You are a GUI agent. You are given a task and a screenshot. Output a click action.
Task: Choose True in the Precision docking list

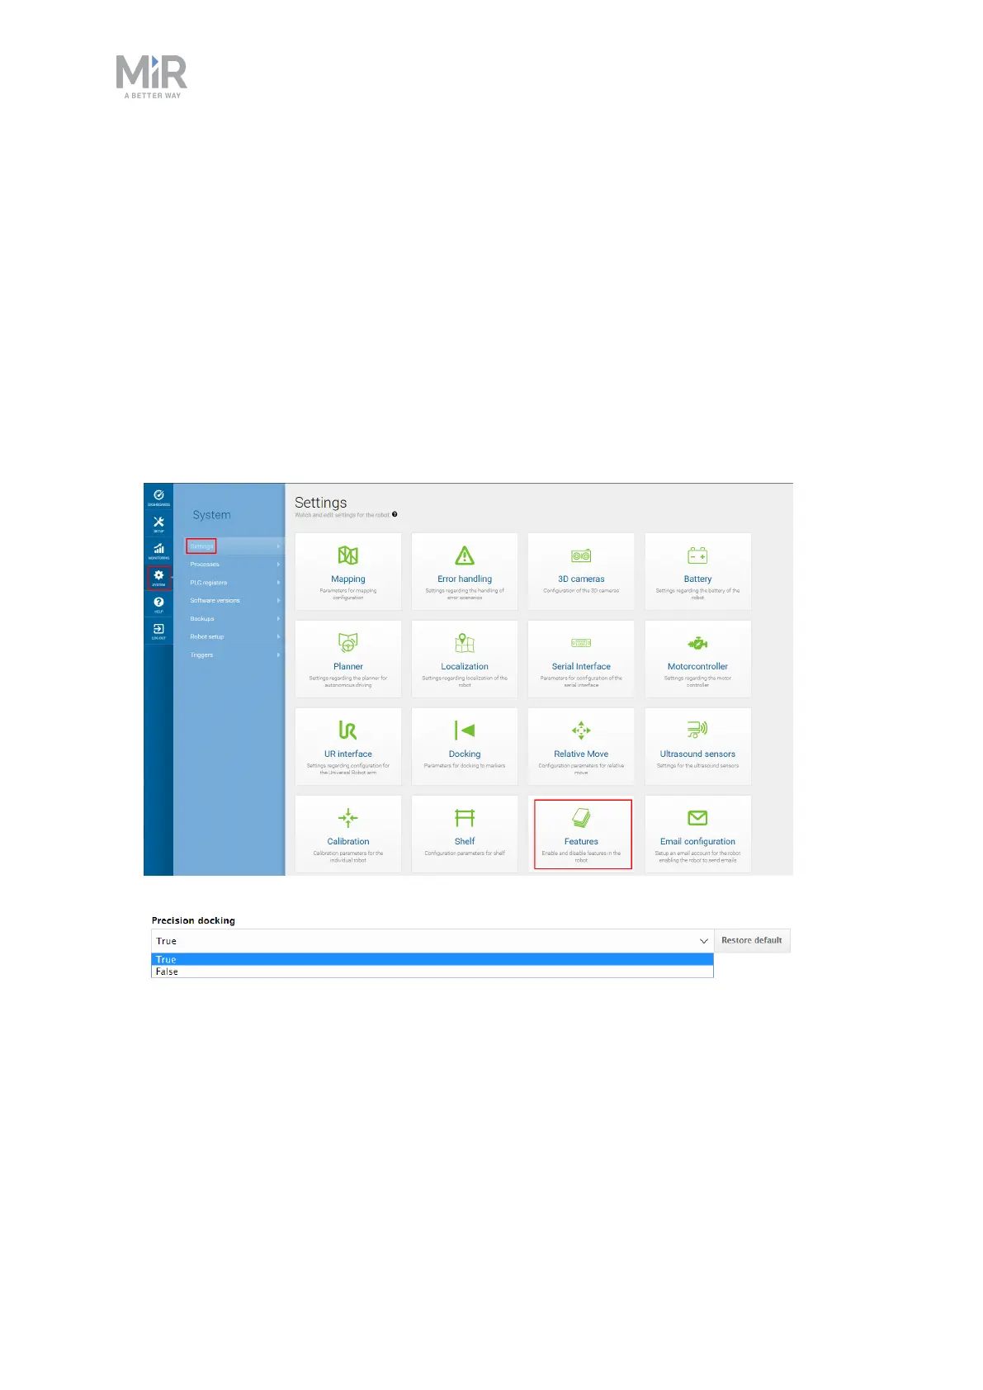click(x=432, y=959)
